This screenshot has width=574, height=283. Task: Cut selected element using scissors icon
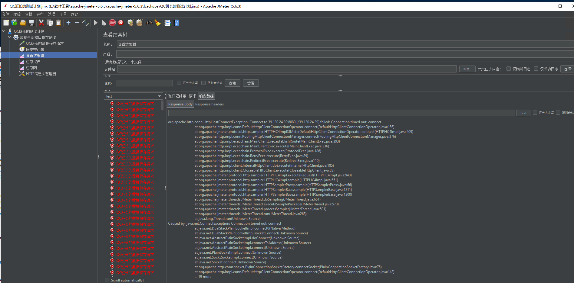41,23
